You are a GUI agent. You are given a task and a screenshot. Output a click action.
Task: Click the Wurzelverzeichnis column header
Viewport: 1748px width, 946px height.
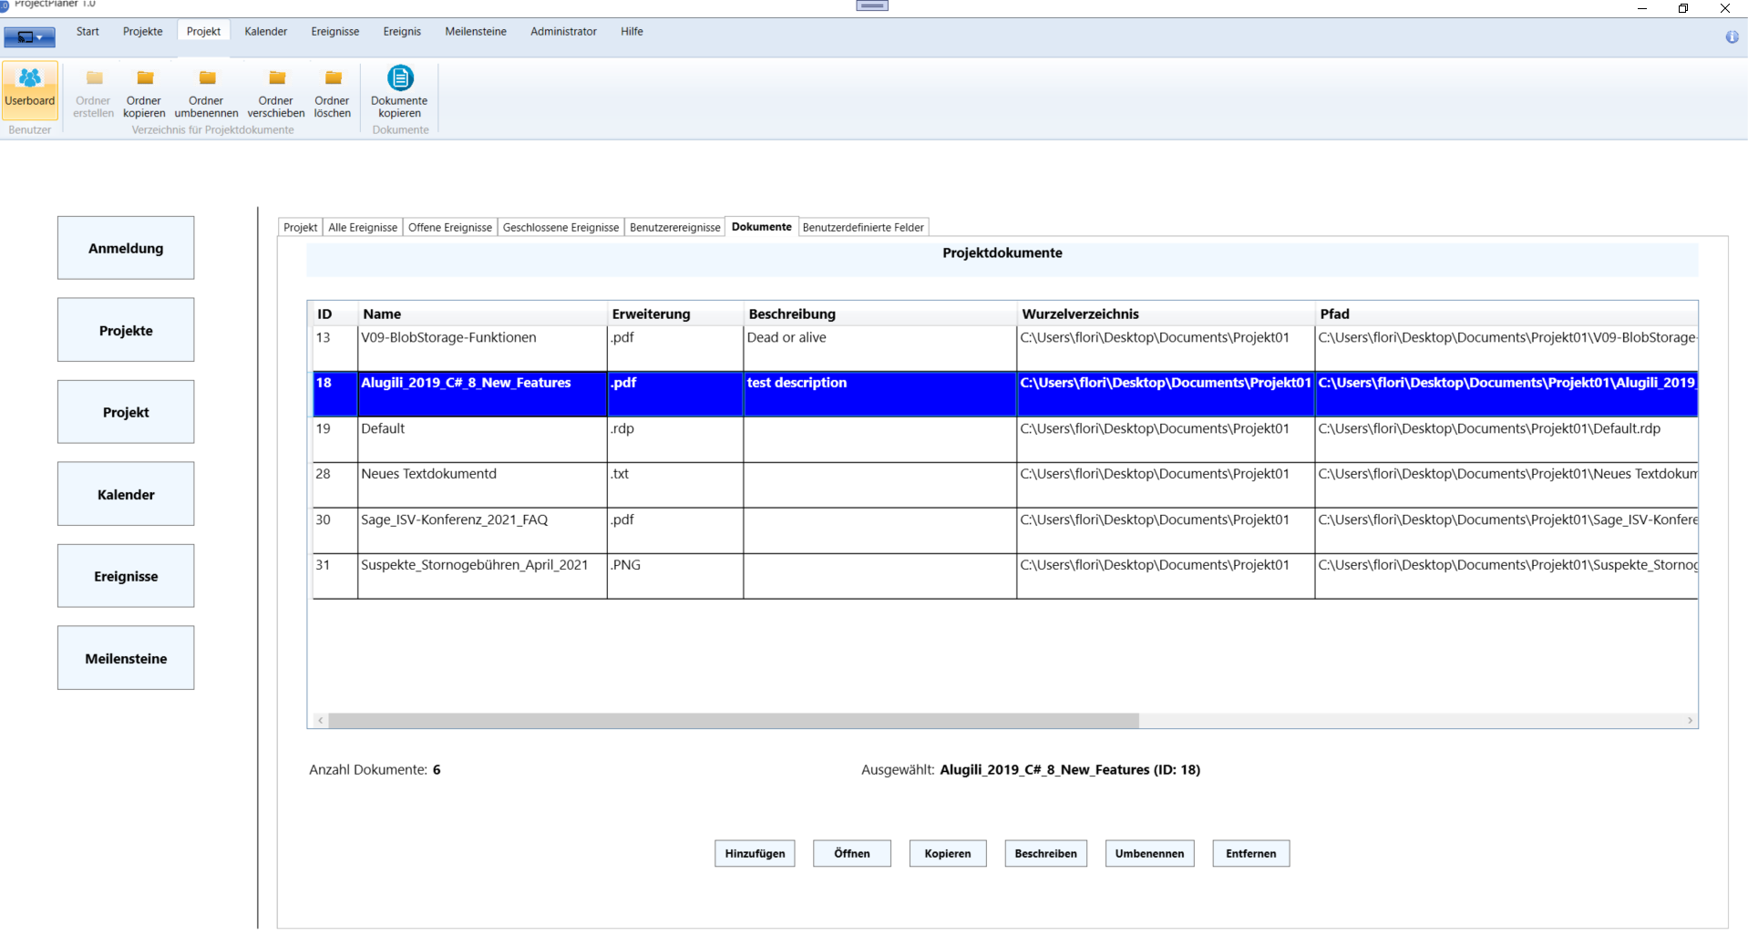click(x=1166, y=314)
